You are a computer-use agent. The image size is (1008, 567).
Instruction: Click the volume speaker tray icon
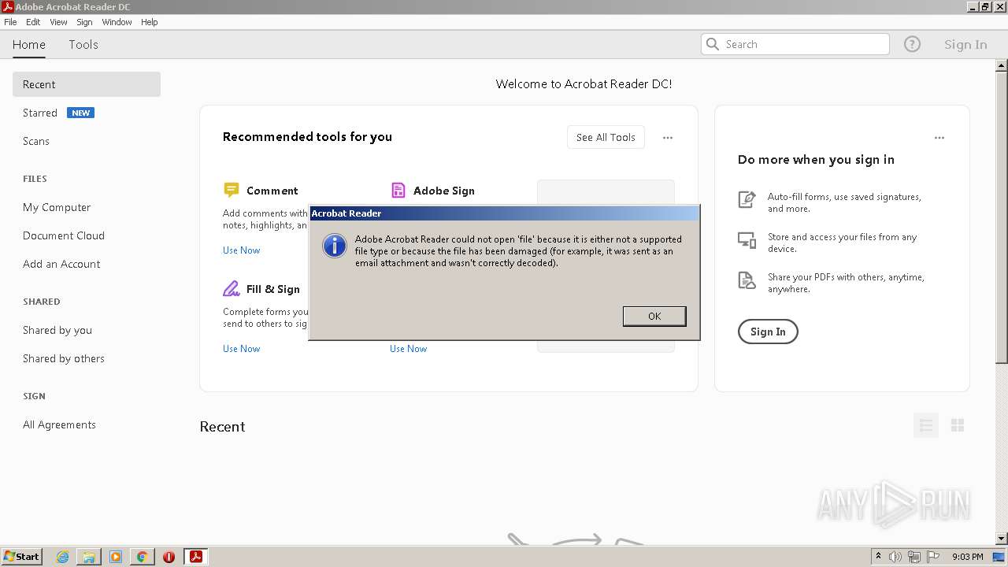point(895,557)
